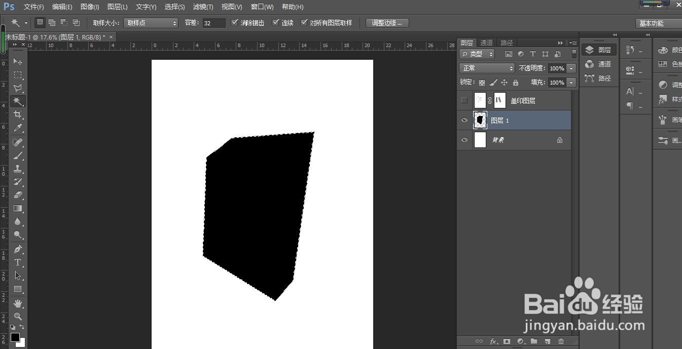Open the tool preset picker arrow

(x=26, y=23)
